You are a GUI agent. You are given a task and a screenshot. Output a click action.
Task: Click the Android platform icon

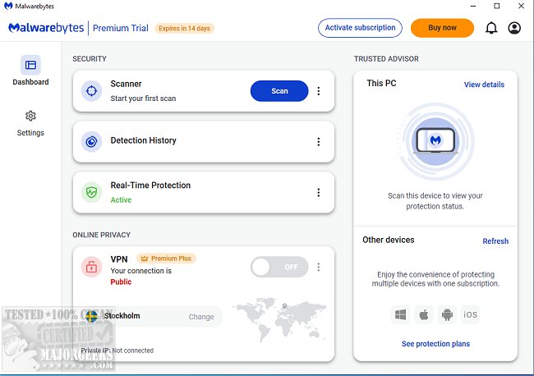447,314
